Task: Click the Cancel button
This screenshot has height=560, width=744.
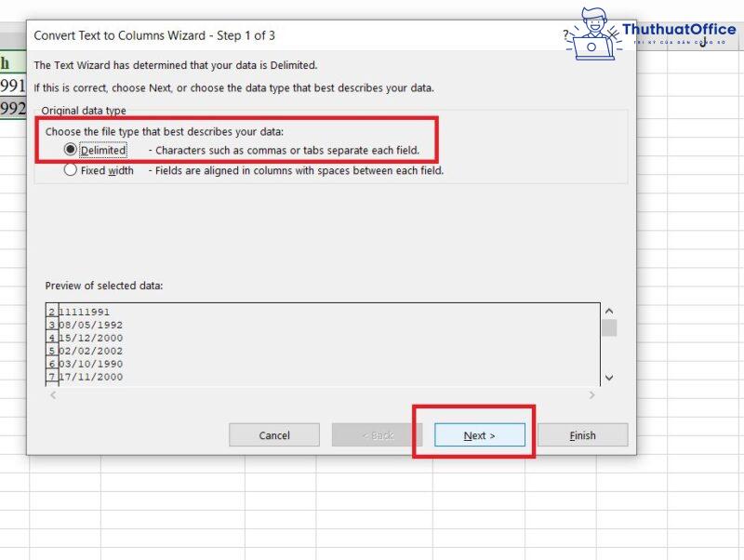Action: pos(273,434)
